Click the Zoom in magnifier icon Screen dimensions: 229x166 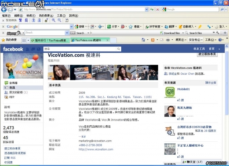(54, 20)
